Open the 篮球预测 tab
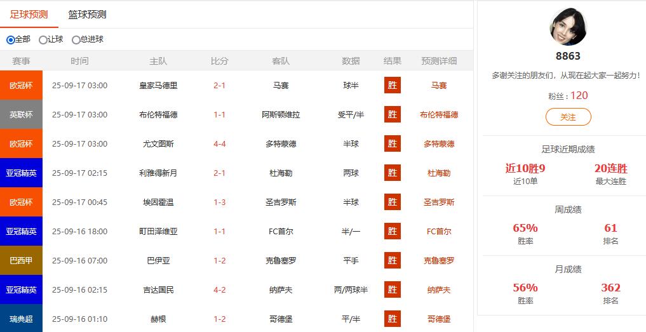Screen dimensions: 646x332 click(88, 15)
